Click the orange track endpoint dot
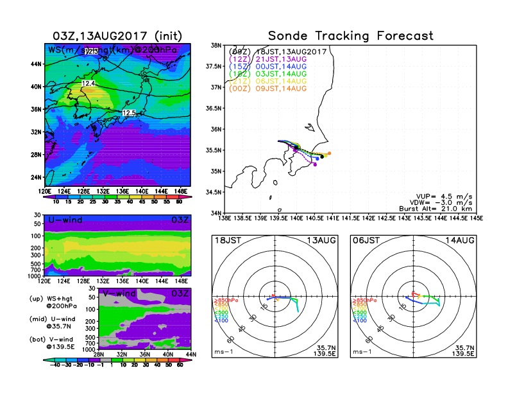The height and width of the screenshot is (393, 508). click(330, 153)
